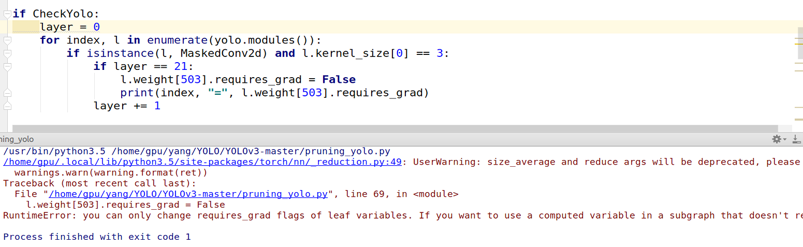Open the Run panel settings gear

(x=777, y=139)
